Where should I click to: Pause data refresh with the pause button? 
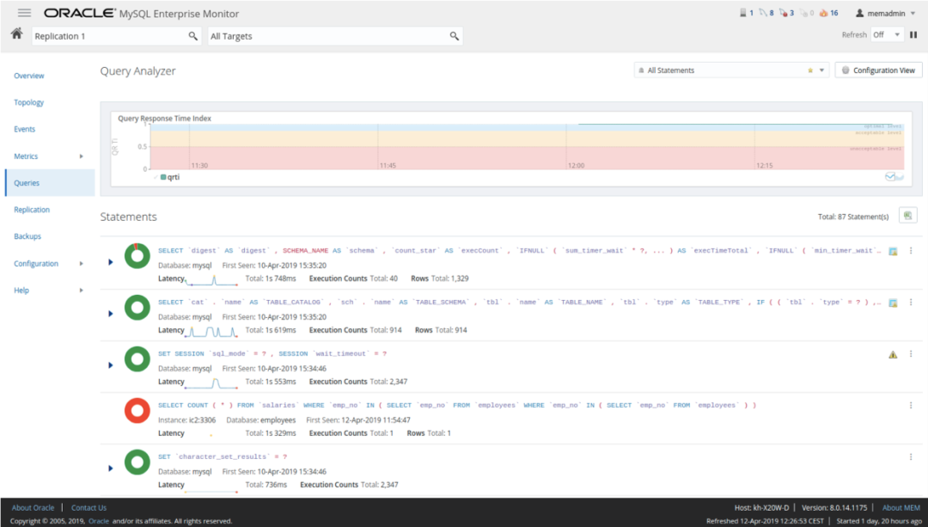tap(913, 34)
